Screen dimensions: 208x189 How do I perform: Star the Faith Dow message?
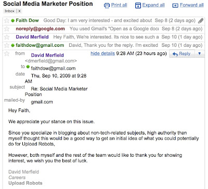[x=7, y=21]
